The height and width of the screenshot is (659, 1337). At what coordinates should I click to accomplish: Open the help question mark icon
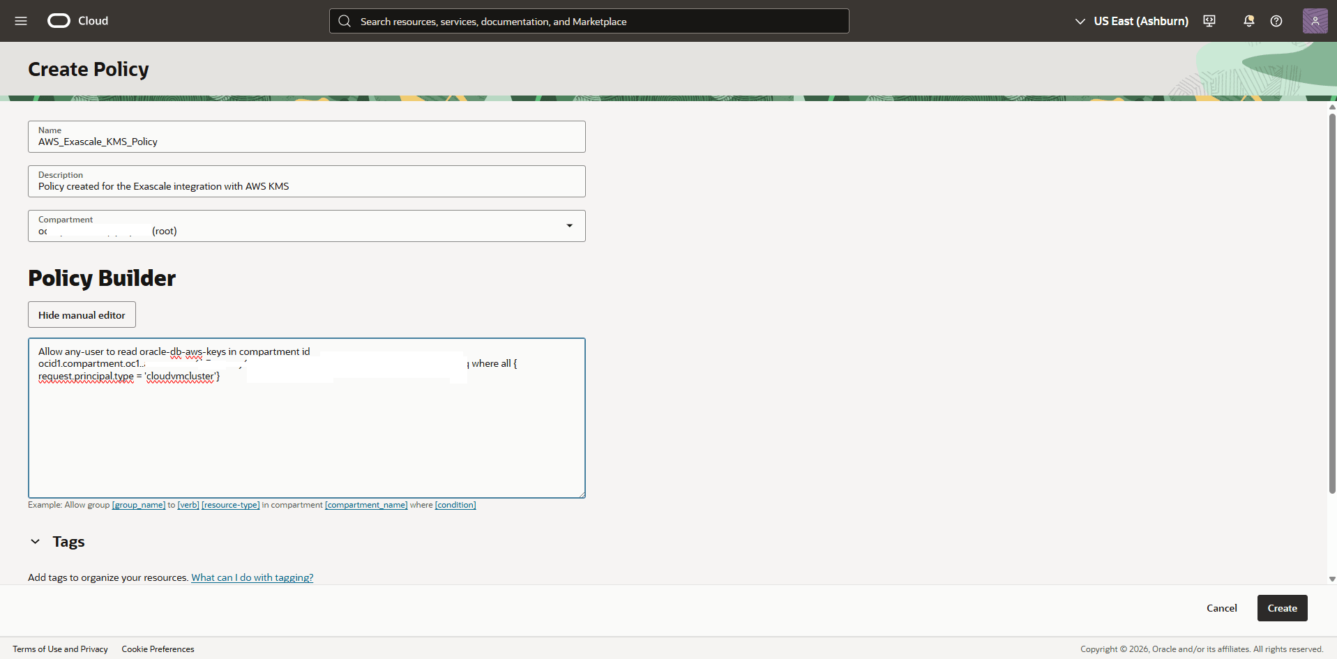point(1276,21)
